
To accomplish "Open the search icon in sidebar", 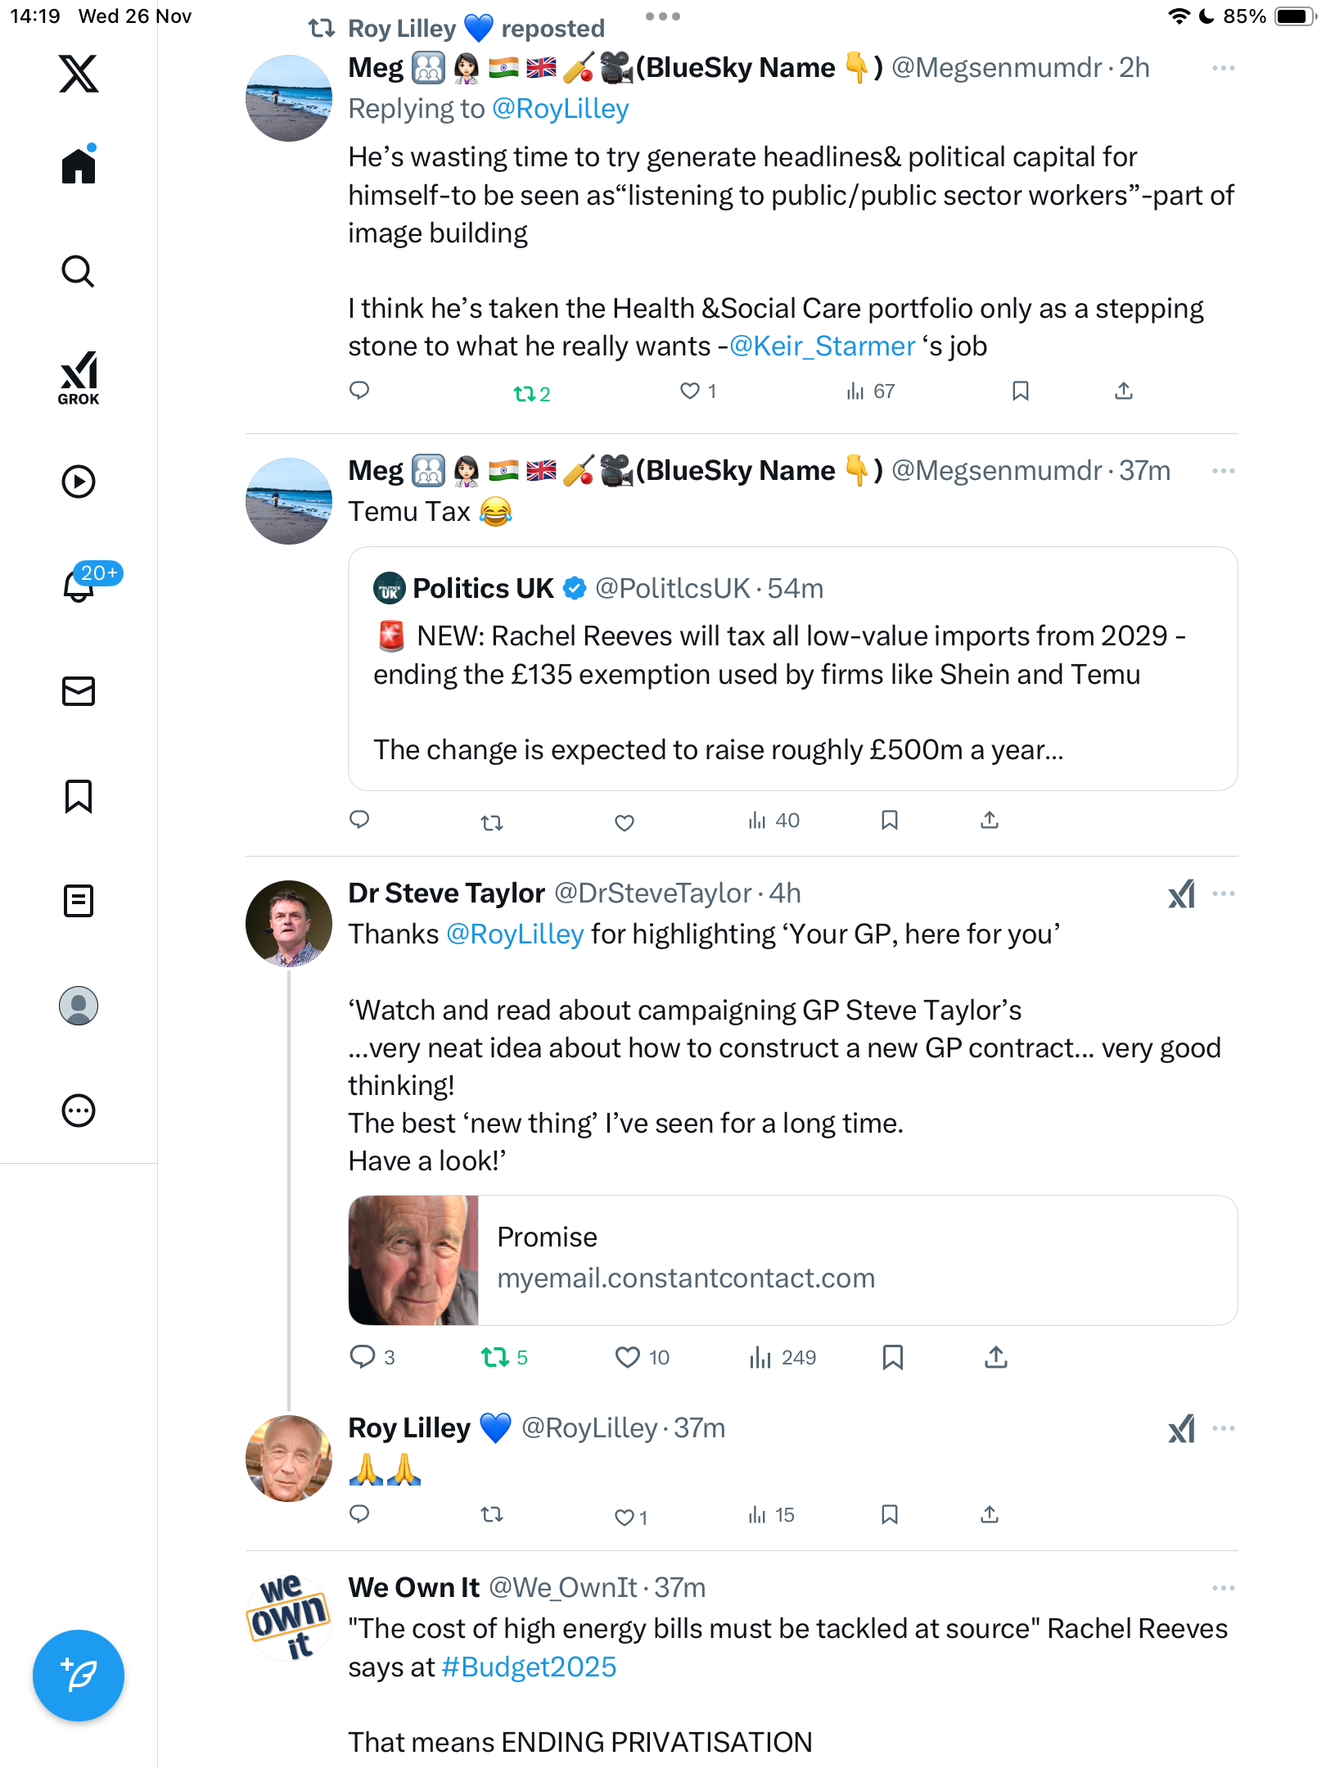I will [79, 272].
